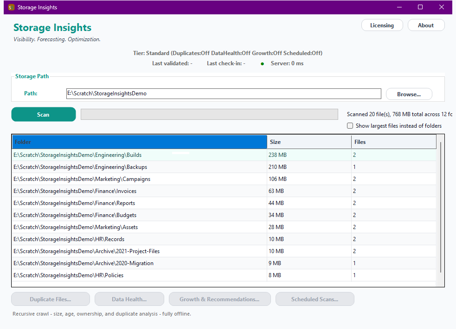Screen dimensions: 456x329
Task: Select the Engineering\Backups folder row
Action: click(x=224, y=167)
